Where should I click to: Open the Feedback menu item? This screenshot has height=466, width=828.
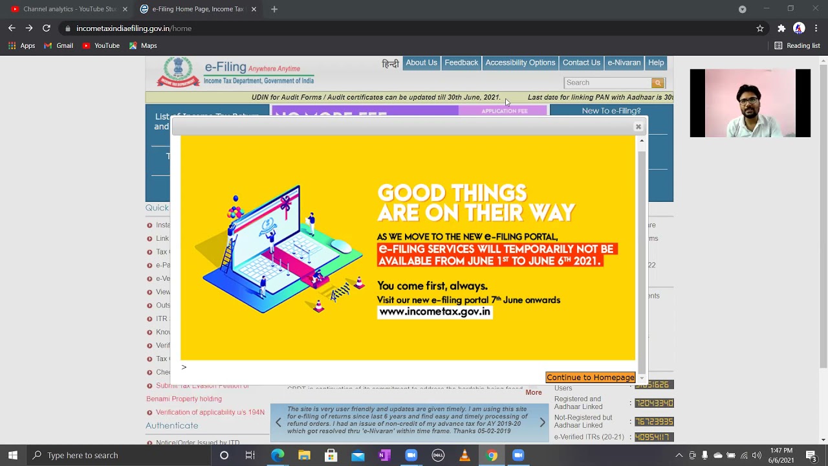(461, 63)
